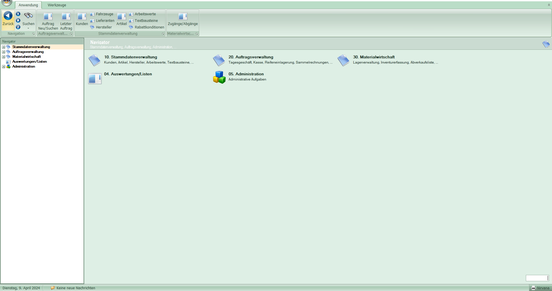Select Auswertungen/Listen in the navigator tree
Viewport: 552px width, 291px height.
point(29,62)
